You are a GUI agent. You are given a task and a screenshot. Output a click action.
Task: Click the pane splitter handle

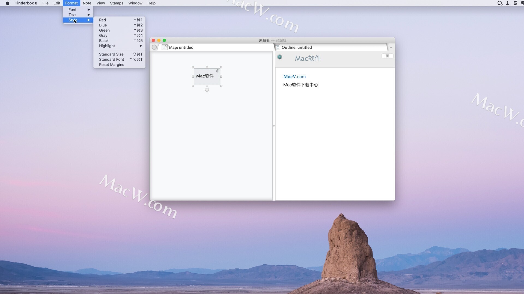click(274, 126)
